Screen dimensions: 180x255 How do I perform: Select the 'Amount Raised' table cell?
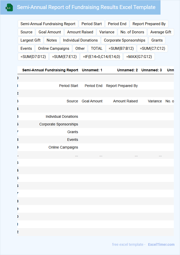coord(125,101)
